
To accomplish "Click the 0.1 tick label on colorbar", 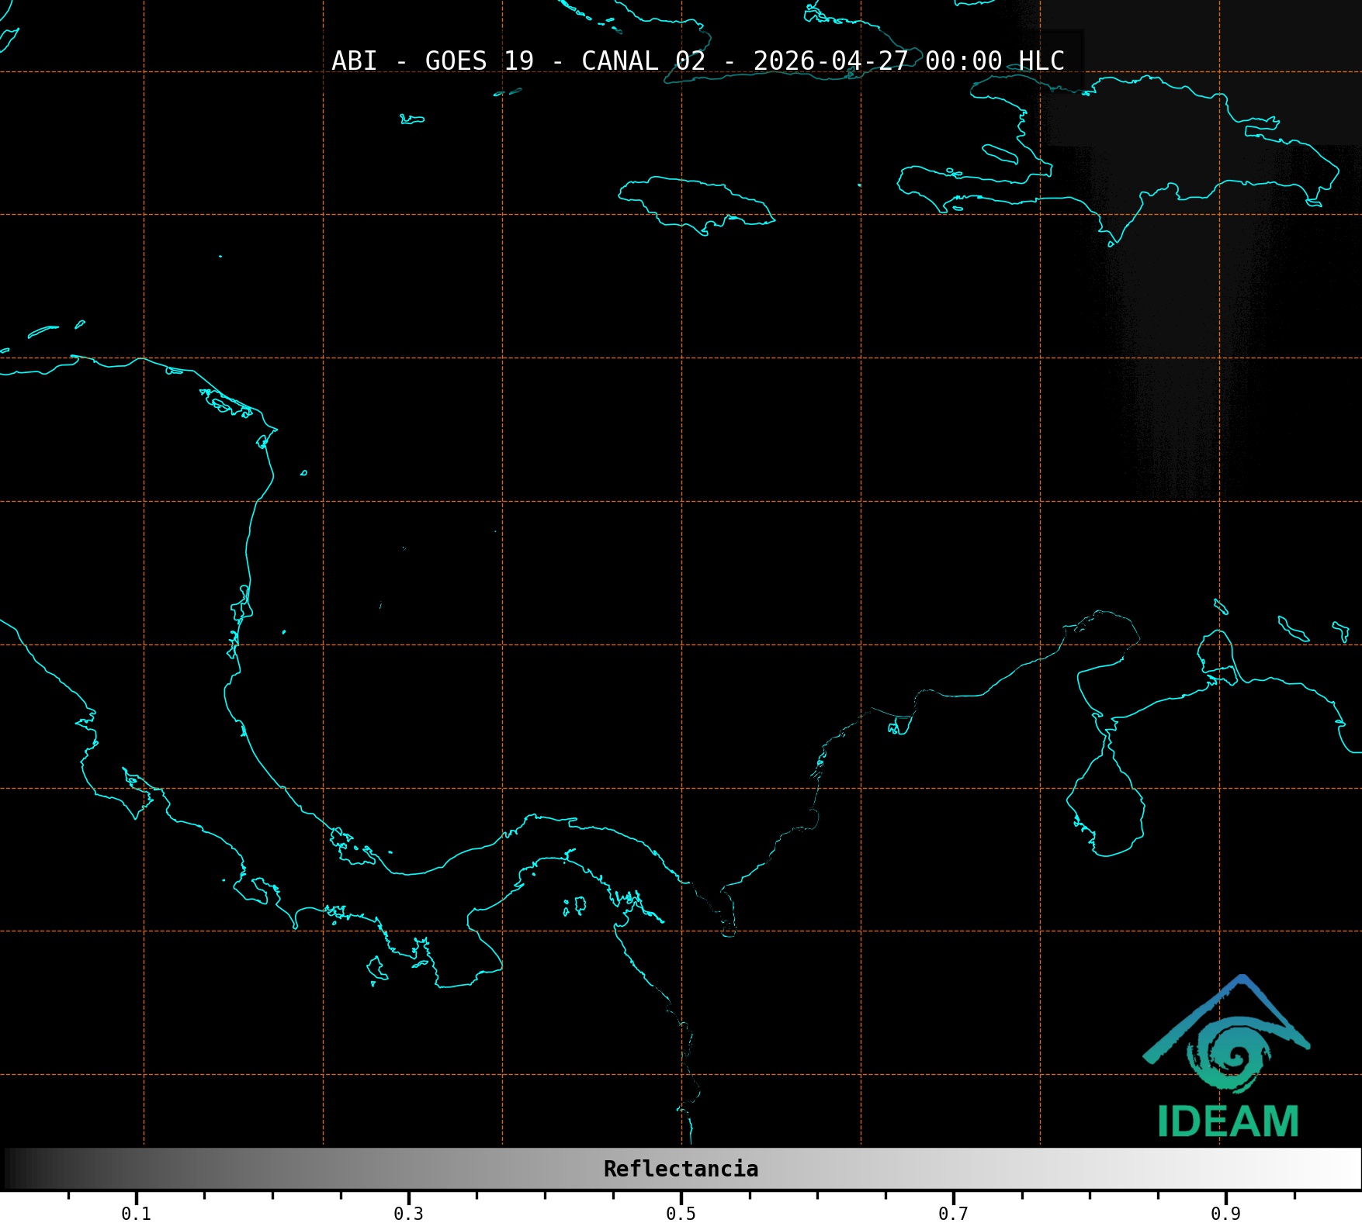I will 136,1214.
